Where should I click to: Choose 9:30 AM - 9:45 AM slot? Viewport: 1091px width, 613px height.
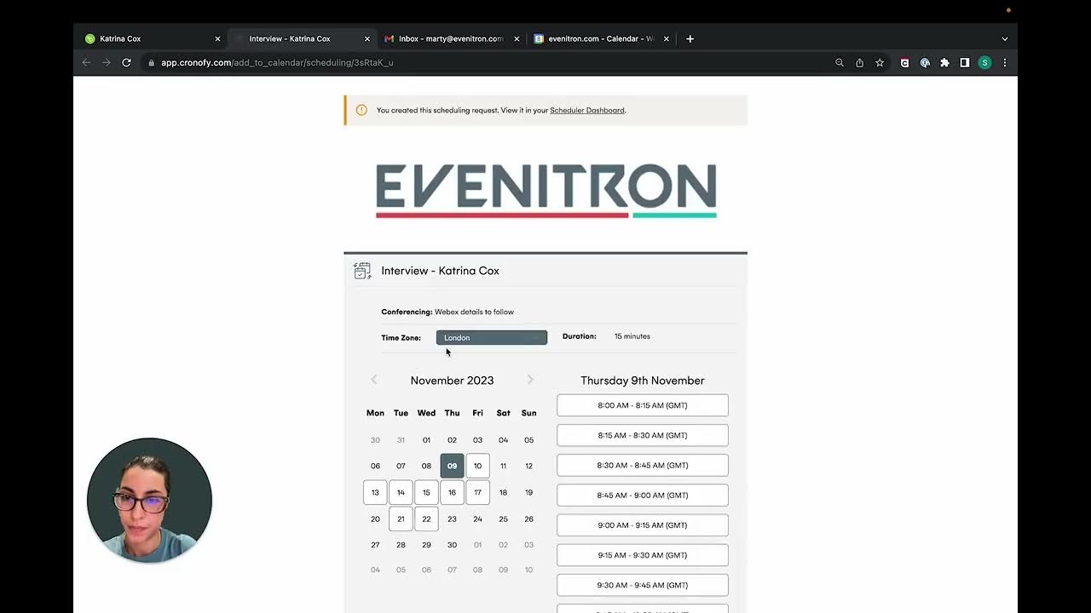pos(643,585)
